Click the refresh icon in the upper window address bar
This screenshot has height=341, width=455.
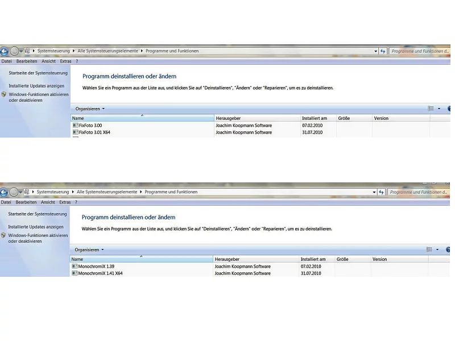coord(383,51)
